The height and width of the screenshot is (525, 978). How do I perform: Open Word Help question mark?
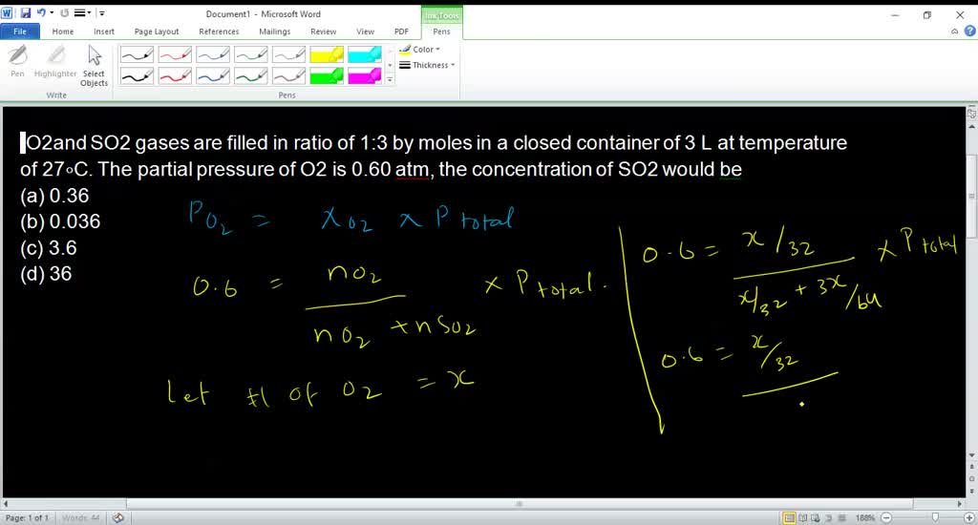[970, 31]
